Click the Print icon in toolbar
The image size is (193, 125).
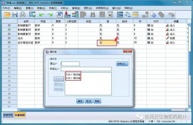click(x=23, y=15)
